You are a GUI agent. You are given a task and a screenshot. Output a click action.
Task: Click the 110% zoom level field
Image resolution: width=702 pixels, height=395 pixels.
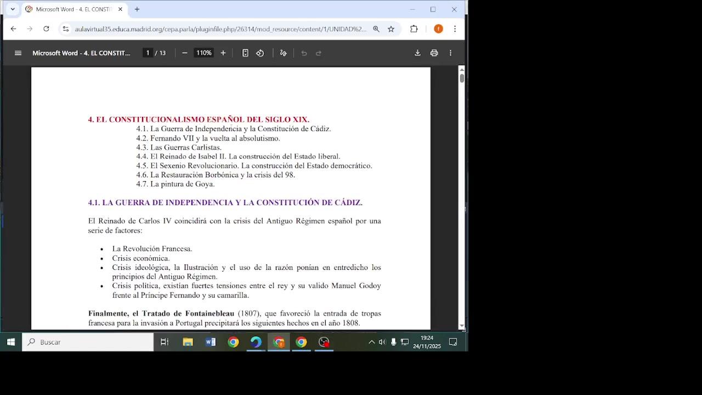[x=204, y=53]
